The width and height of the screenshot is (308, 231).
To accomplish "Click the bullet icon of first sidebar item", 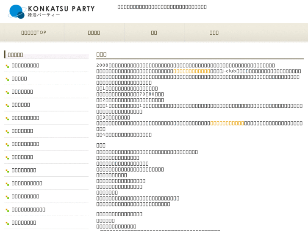I will point(7,66).
